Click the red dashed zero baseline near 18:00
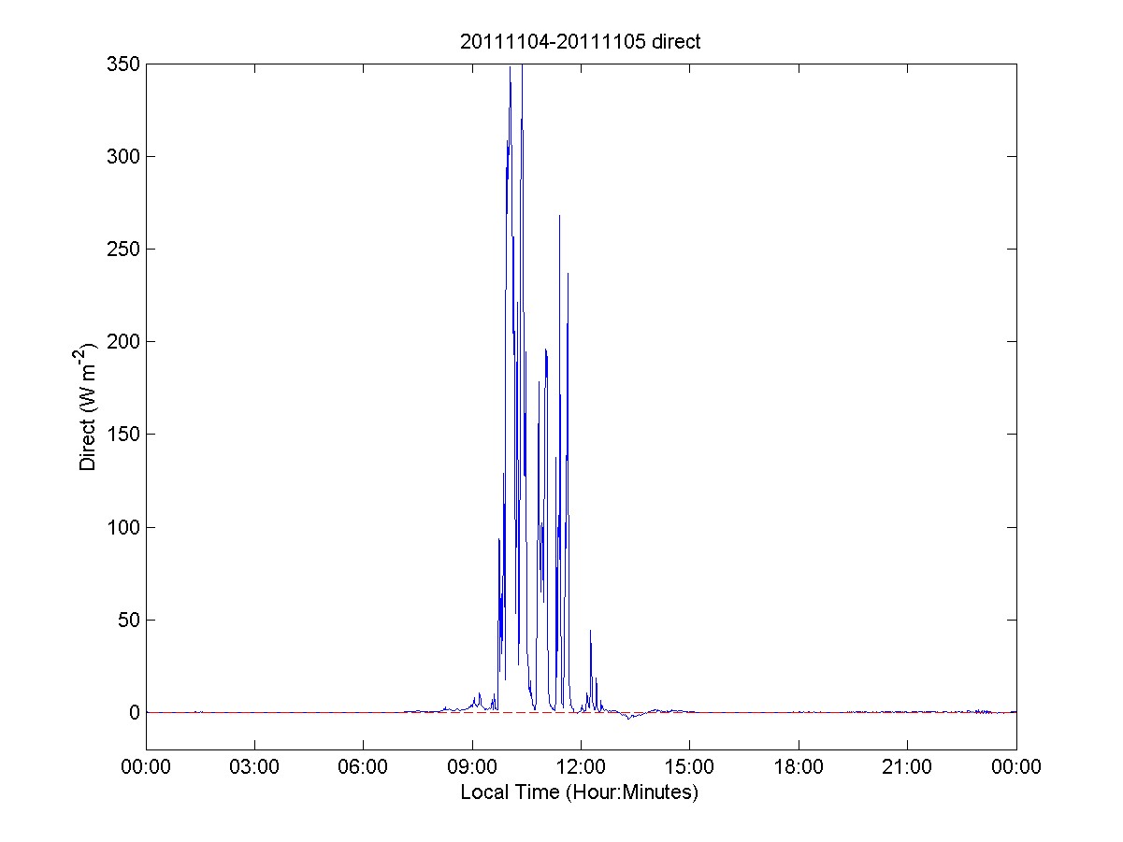Image resolution: width=1123 pixels, height=842 pixels. (799, 712)
